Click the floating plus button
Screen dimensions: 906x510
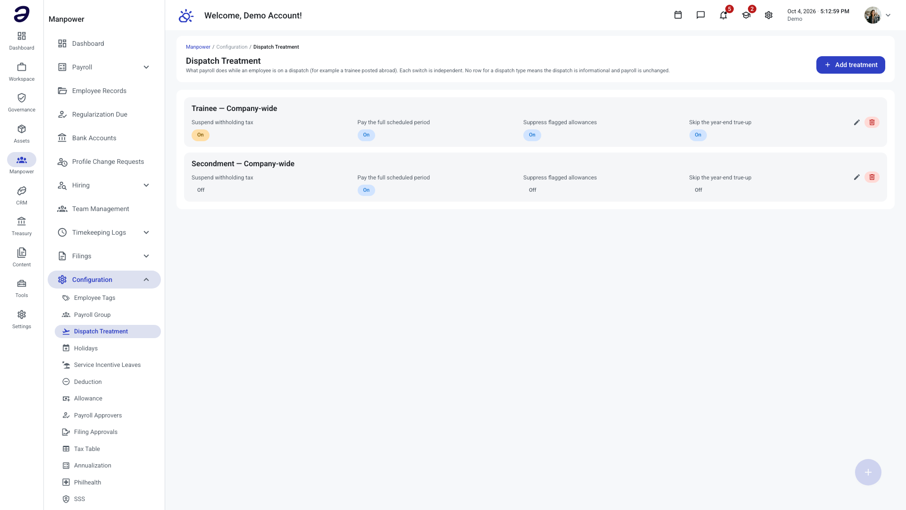click(868, 472)
